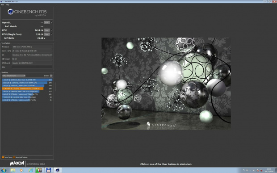Toggle ranking Details button
The height and width of the screenshot is (173, 277).
pyautogui.click(x=51, y=76)
